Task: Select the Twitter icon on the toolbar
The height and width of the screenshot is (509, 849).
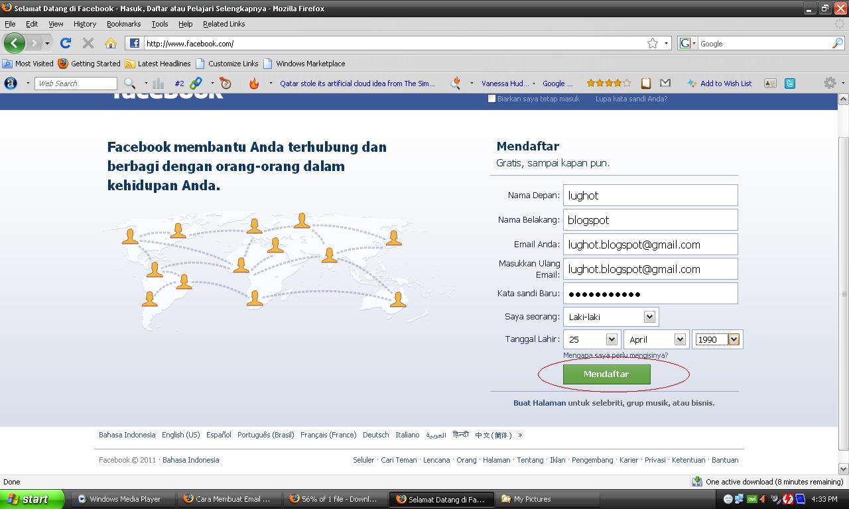Action: click(x=789, y=83)
